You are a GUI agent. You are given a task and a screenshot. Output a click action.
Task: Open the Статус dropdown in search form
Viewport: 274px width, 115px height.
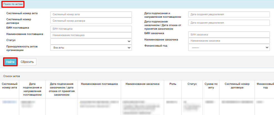coord(91,41)
